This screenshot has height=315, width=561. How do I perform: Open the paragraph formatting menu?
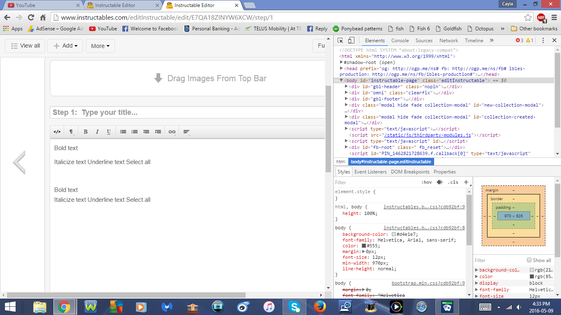pos(71,132)
